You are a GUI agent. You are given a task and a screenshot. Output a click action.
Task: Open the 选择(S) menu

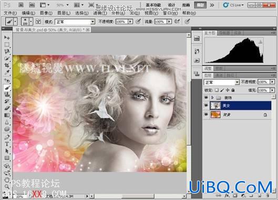click(82, 13)
